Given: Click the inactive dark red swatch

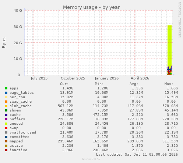Looking at the screenshot, I should [x=6, y=150].
